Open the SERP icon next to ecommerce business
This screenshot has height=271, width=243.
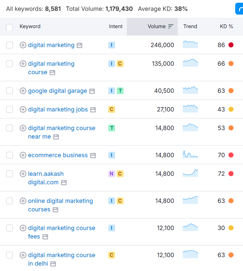(x=92, y=155)
